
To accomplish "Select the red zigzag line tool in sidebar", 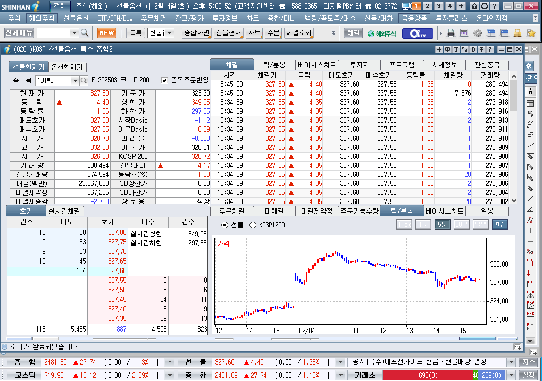I will pos(530,220).
